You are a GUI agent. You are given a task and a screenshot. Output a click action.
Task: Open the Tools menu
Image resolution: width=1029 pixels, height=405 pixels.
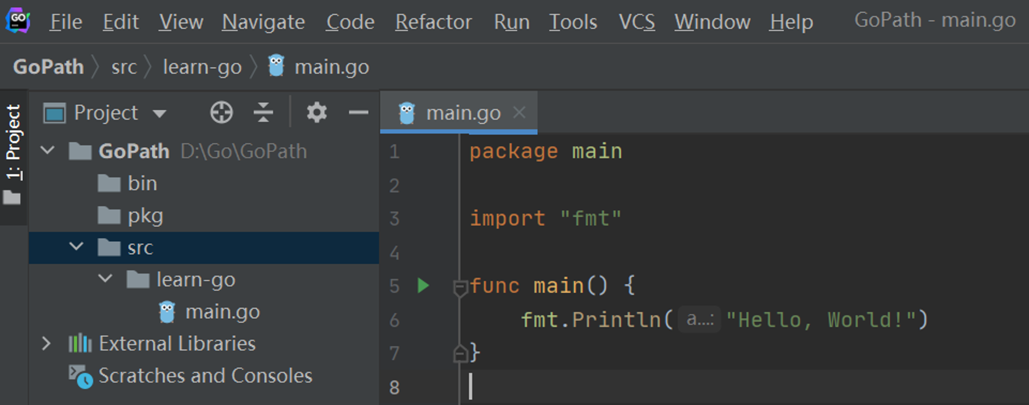pyautogui.click(x=573, y=22)
